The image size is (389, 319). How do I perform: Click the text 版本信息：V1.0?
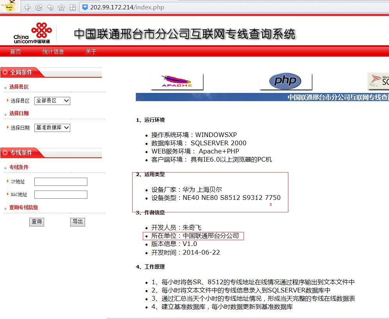point(174,244)
